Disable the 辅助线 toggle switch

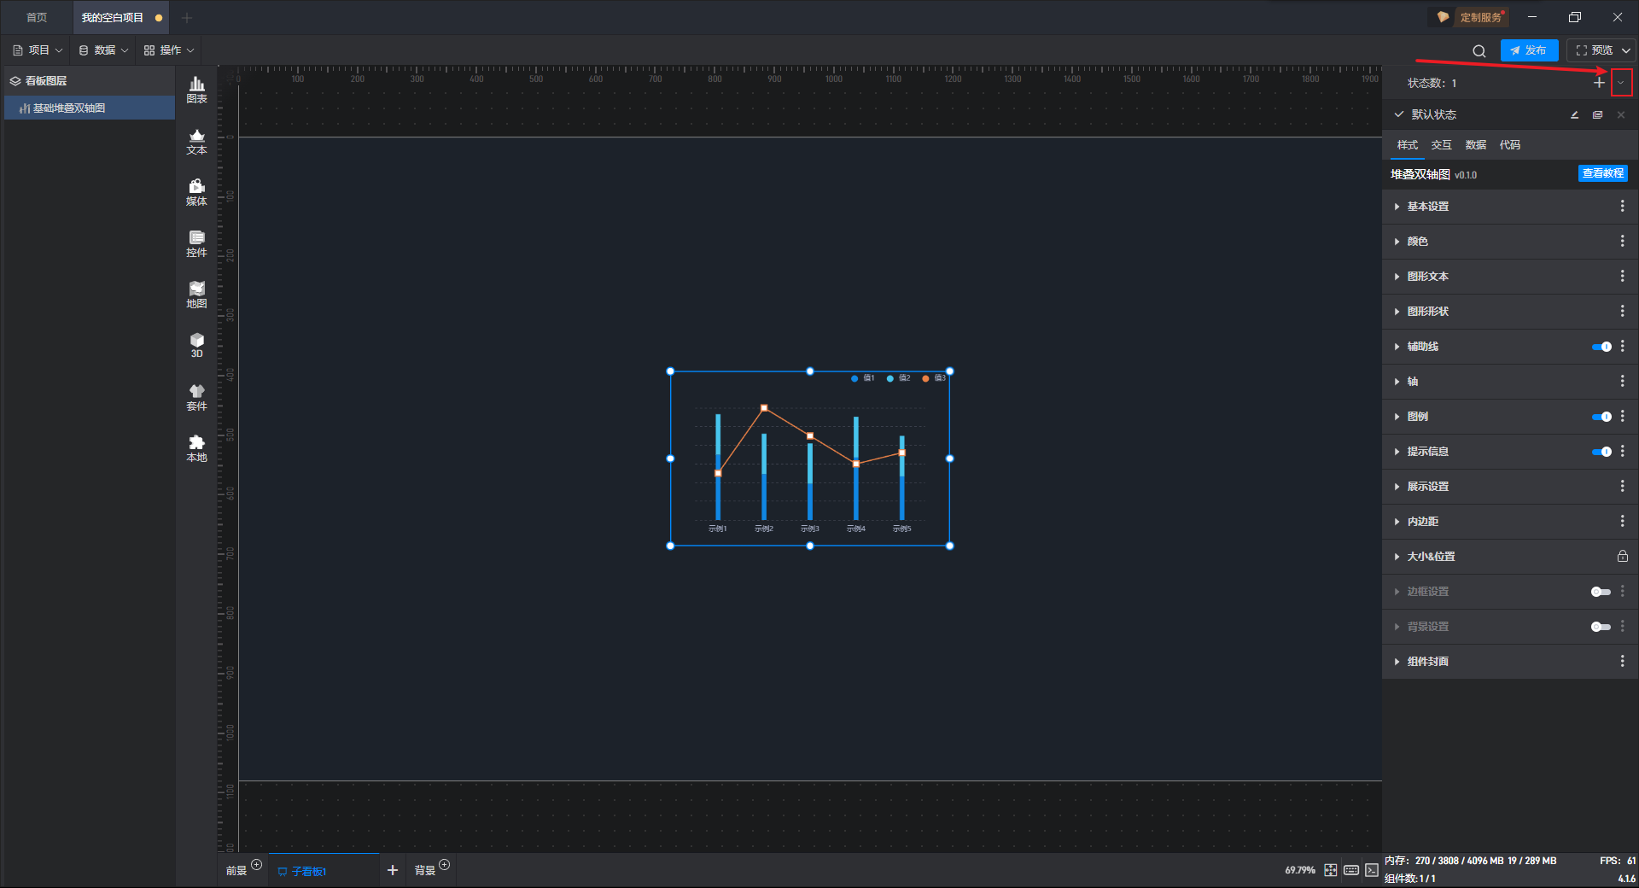point(1601,347)
